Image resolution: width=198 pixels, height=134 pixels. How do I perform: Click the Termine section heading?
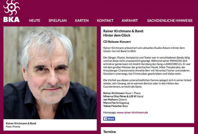point(110,132)
